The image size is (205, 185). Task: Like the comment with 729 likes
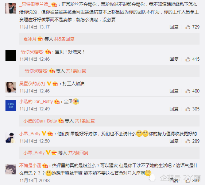[188, 27]
